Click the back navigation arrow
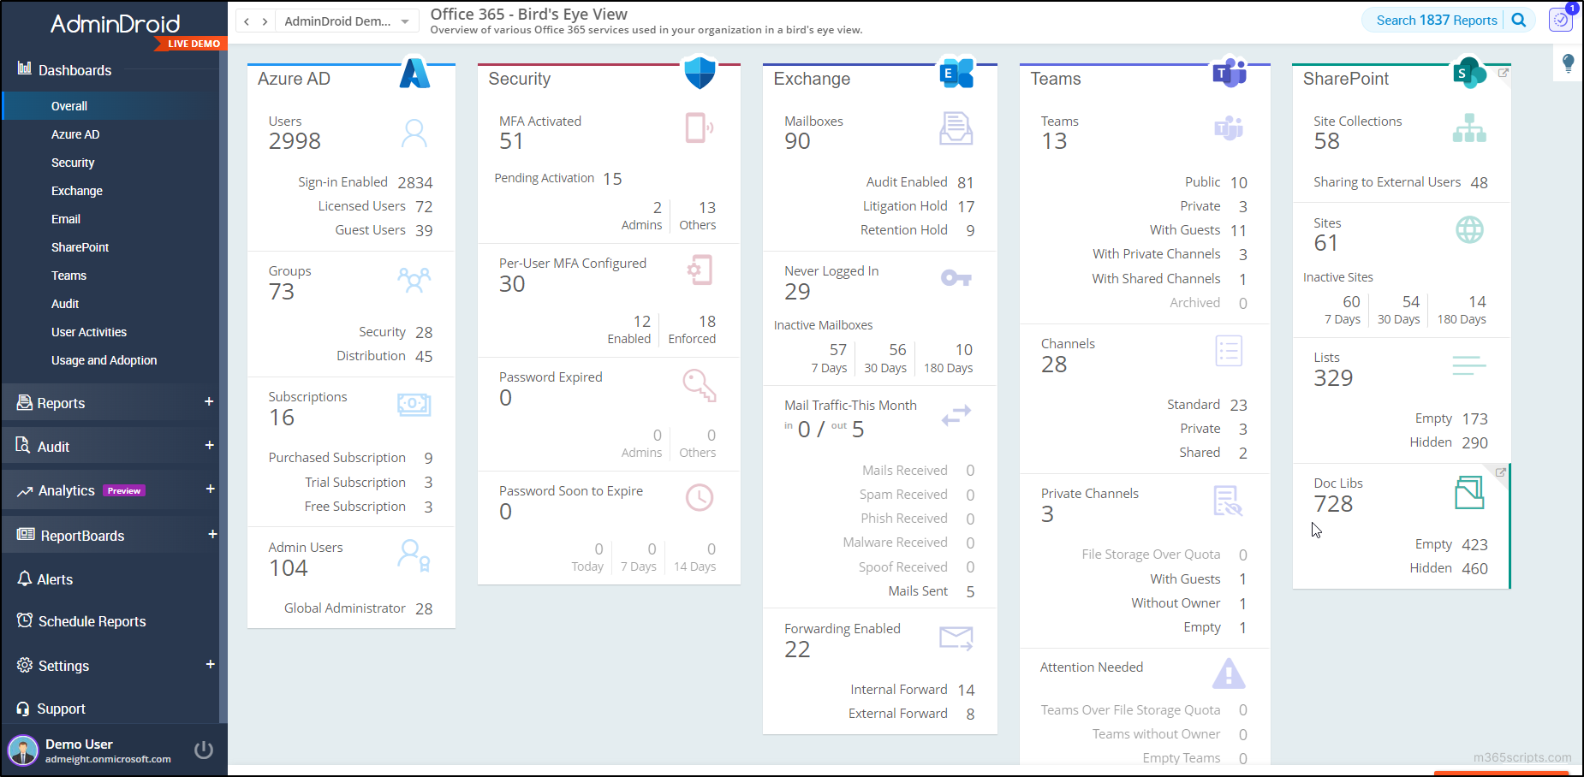 (x=246, y=21)
